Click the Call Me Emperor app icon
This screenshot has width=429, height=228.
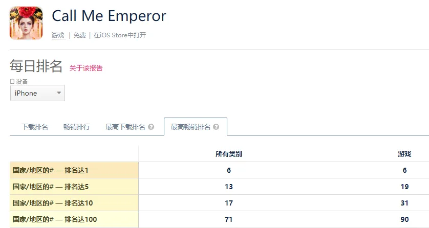[x=26, y=23]
